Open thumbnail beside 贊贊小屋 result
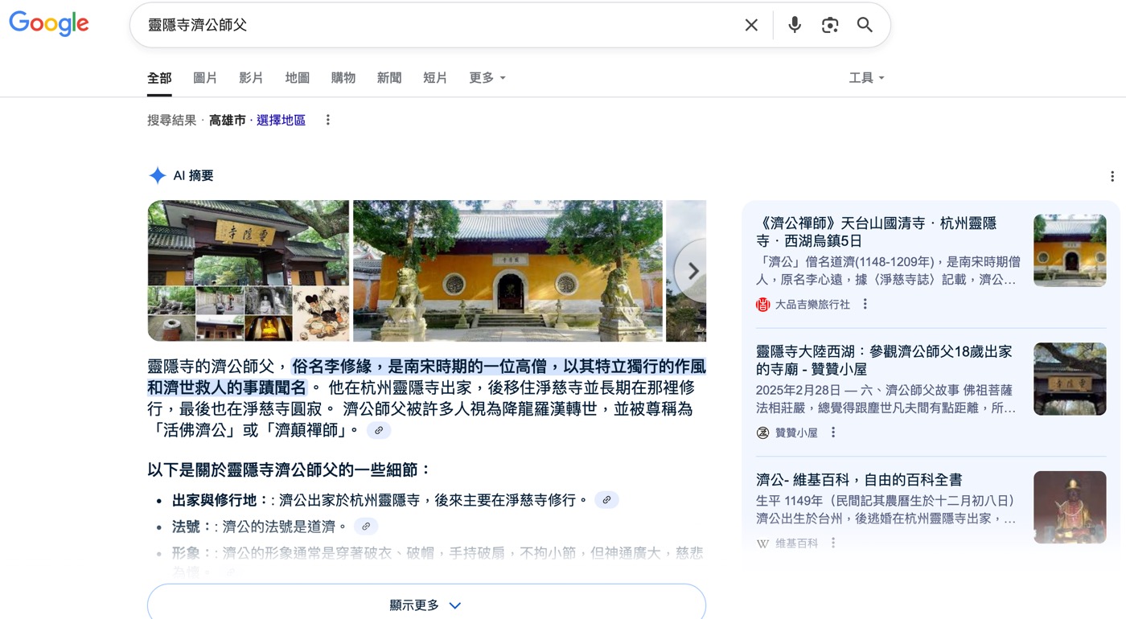This screenshot has width=1126, height=619. point(1070,379)
